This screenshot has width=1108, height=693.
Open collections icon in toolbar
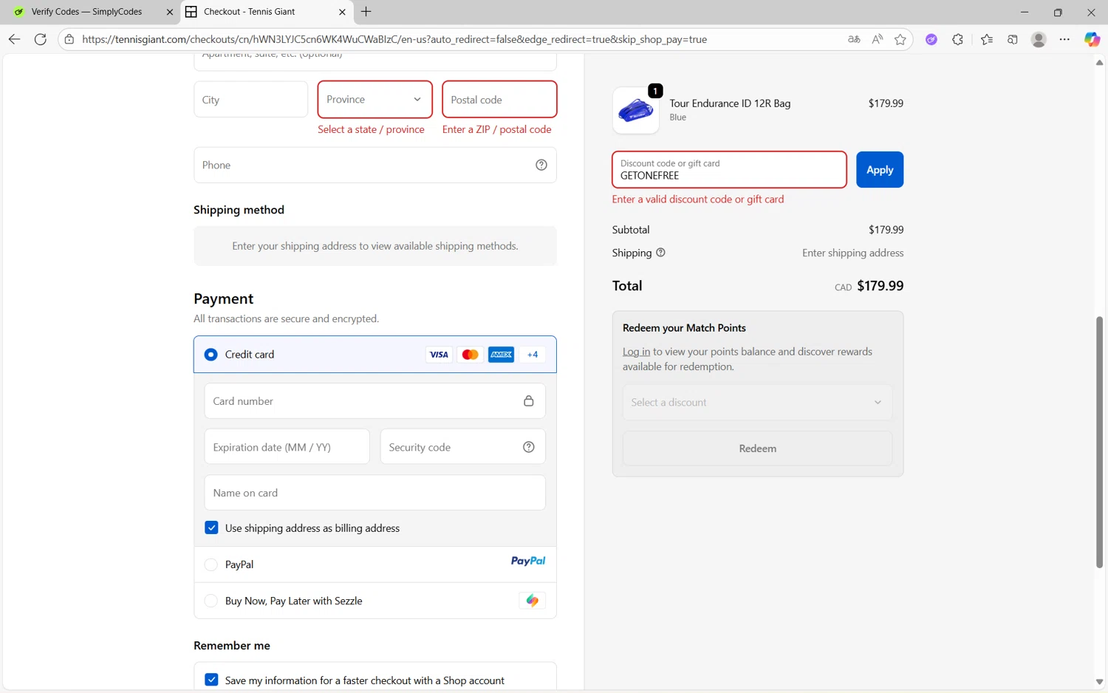tap(1013, 39)
